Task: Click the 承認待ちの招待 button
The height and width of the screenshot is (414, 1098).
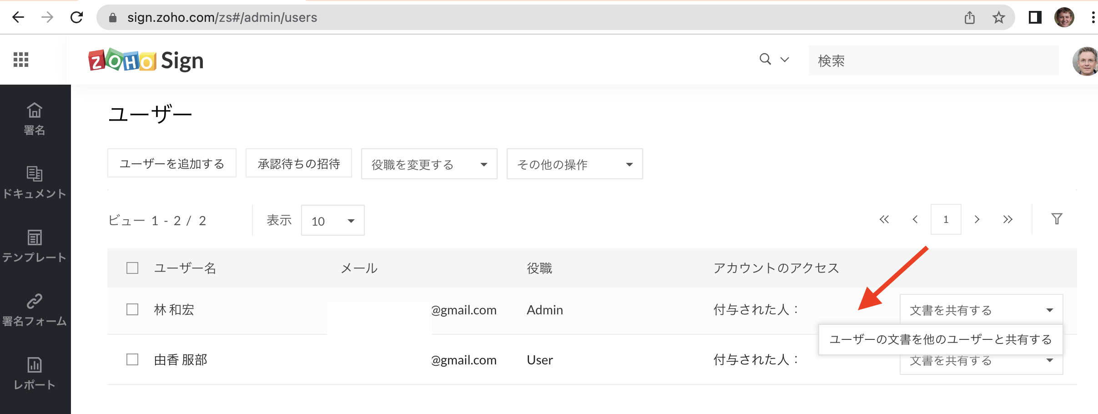Action: click(x=299, y=163)
